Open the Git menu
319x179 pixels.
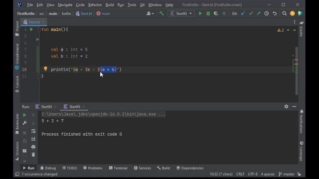(142, 4)
